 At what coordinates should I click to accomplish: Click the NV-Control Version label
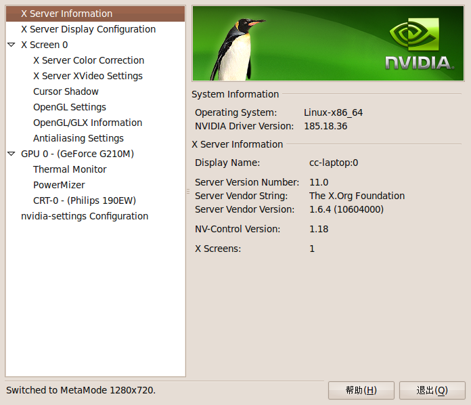click(238, 229)
